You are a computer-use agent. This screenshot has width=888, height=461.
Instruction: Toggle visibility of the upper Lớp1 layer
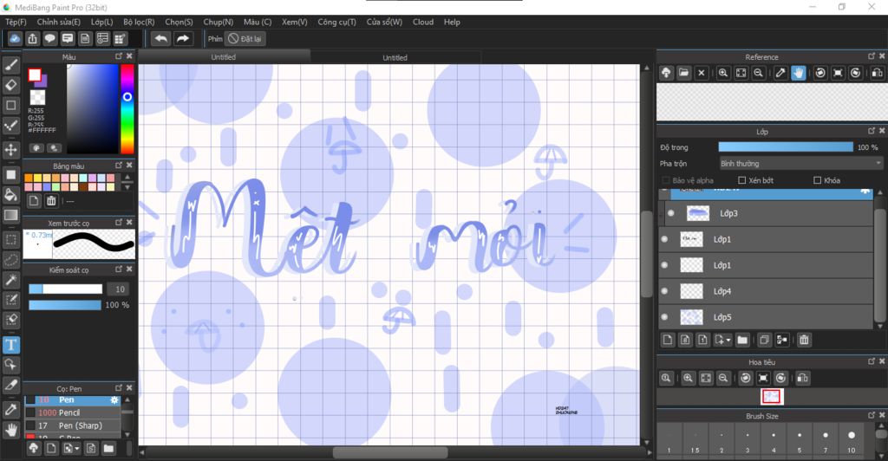click(x=665, y=239)
